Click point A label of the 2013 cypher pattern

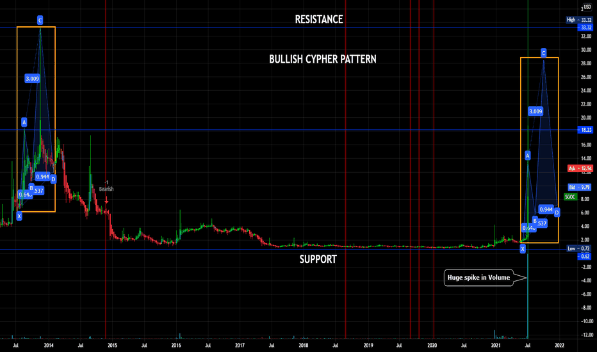click(x=24, y=122)
